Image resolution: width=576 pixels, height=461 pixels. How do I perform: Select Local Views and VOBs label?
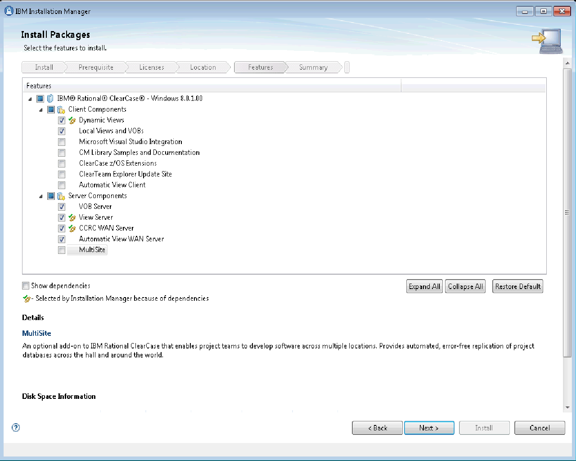point(112,131)
